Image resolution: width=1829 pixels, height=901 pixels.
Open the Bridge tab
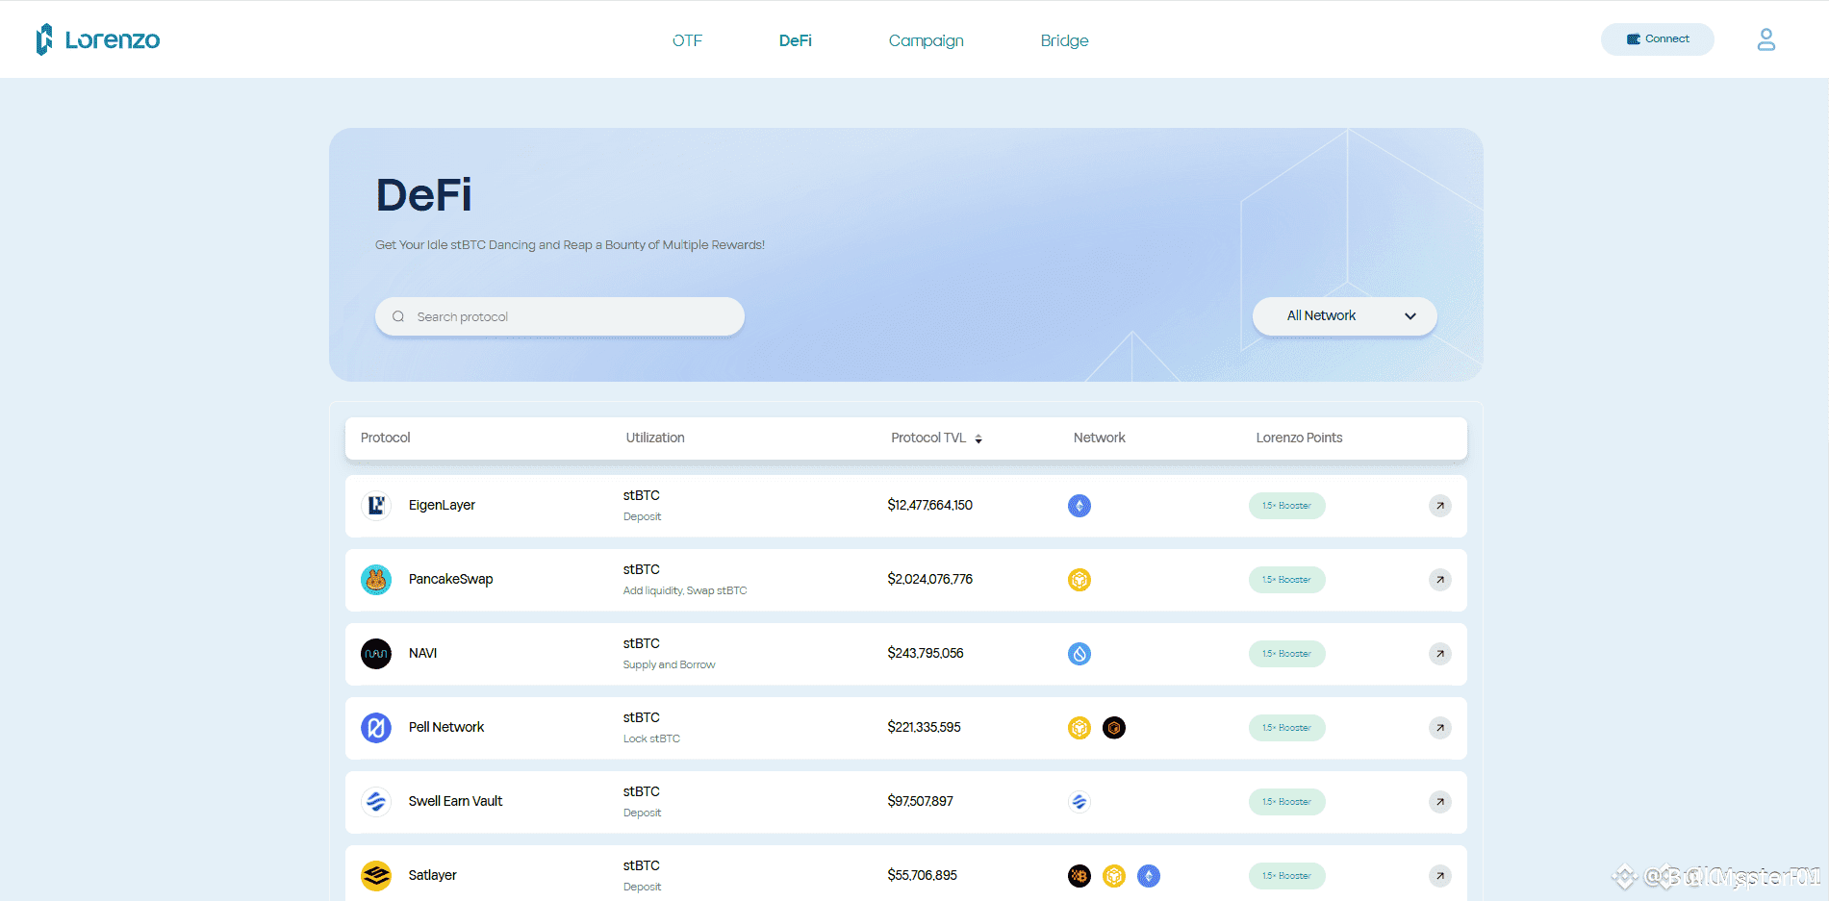coord(1064,40)
